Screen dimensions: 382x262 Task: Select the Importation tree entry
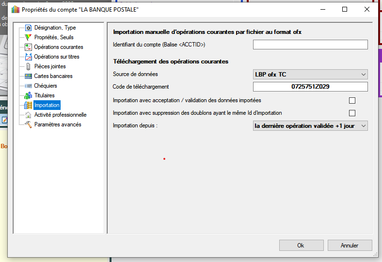coord(47,105)
